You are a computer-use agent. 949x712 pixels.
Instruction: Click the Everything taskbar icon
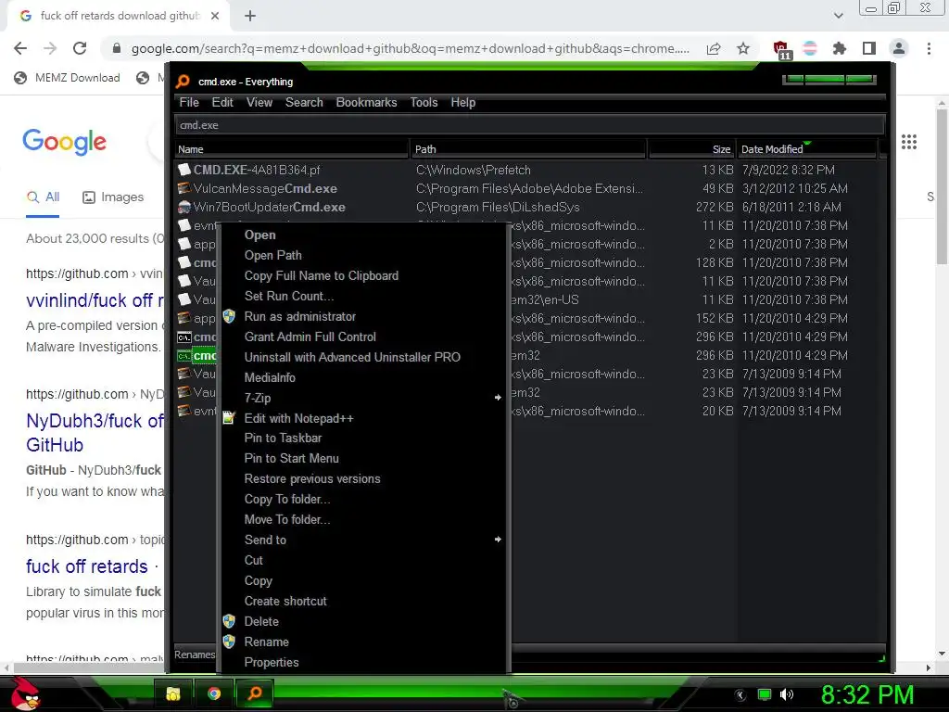(x=255, y=693)
